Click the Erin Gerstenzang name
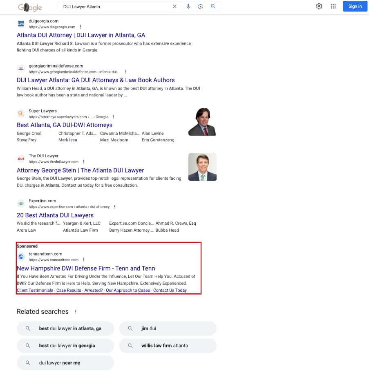 click(x=158, y=140)
